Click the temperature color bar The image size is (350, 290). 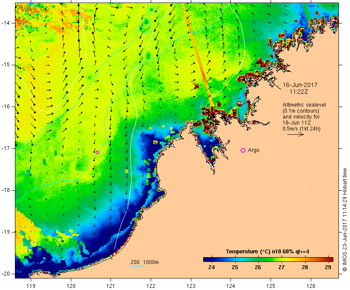point(268,259)
